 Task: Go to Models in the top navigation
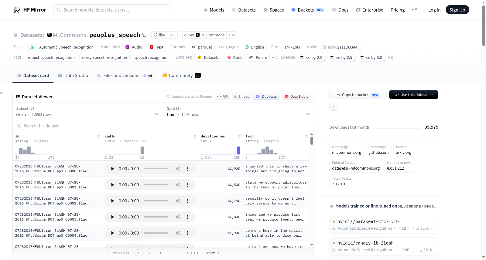214,10
